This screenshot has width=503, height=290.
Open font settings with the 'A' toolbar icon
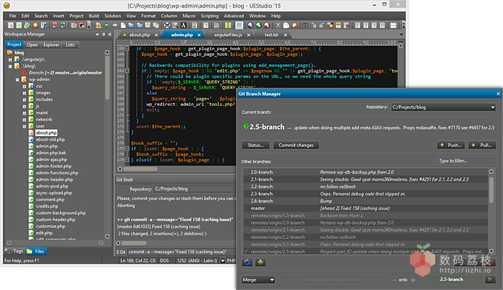pyautogui.click(x=183, y=25)
